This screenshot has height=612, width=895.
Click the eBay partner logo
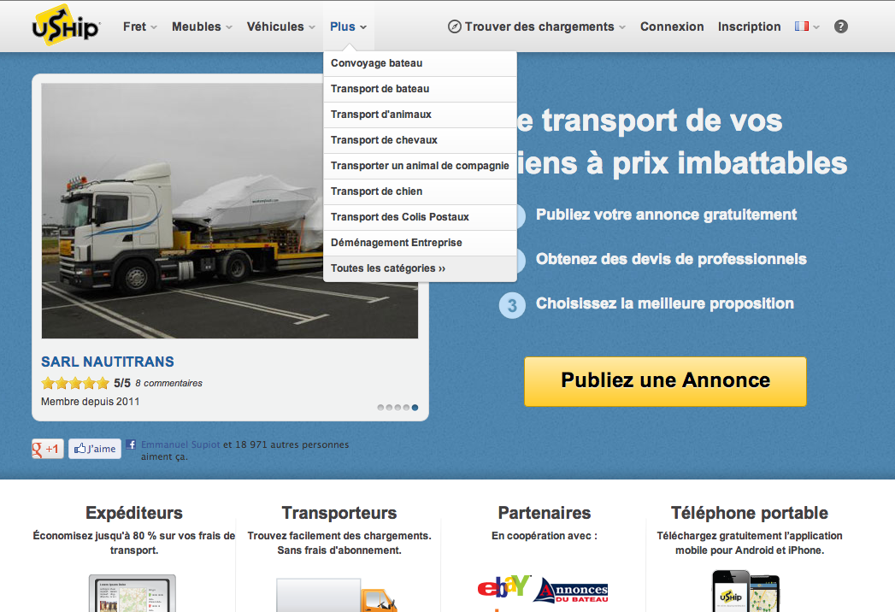tap(503, 588)
